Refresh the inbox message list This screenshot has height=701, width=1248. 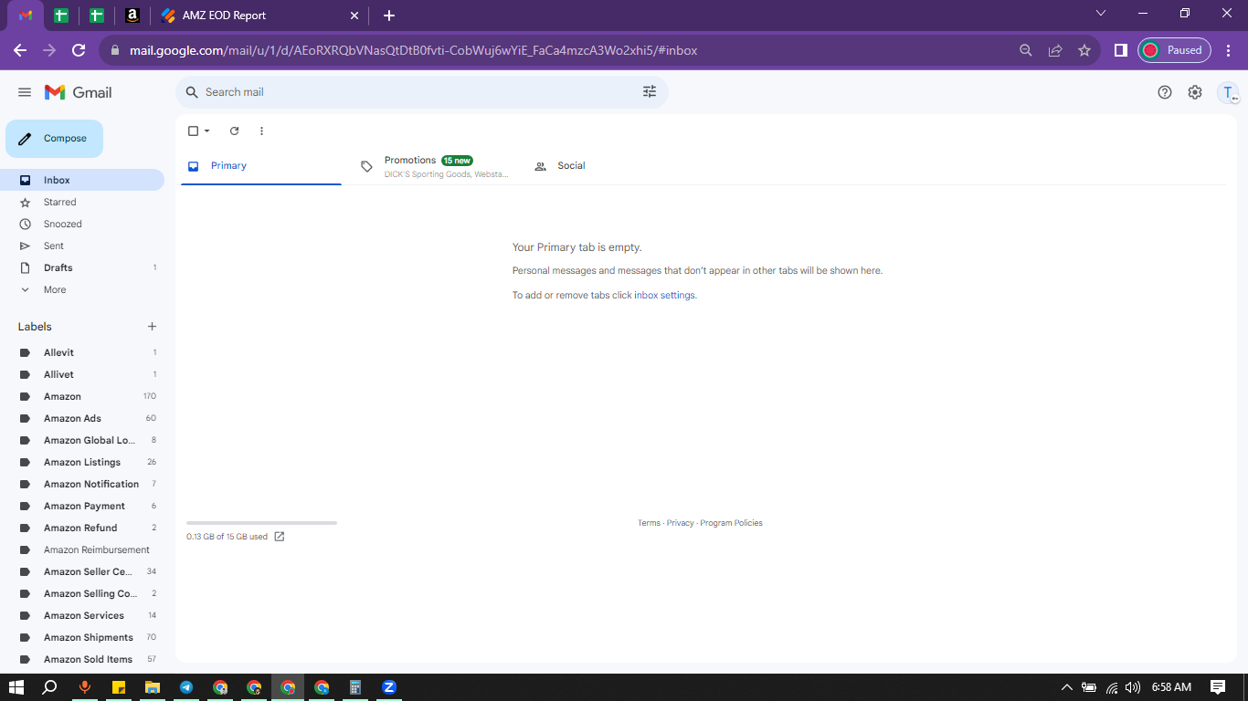[x=234, y=131]
